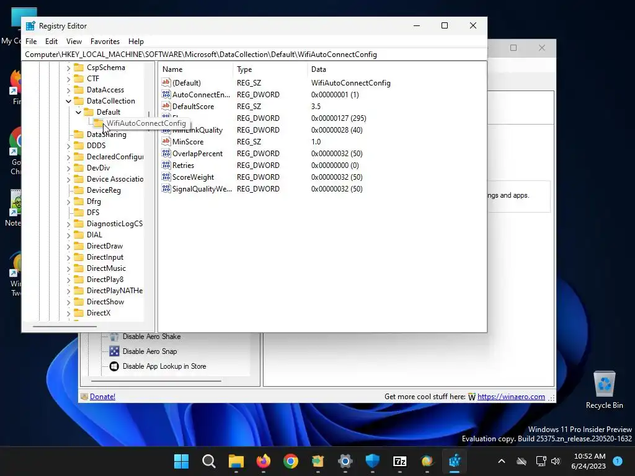Click the SignalQualityWe... DWORD icon
Screen dimensions: 635x476
point(166,188)
